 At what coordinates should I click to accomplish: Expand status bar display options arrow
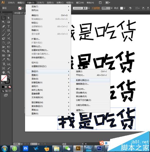pyautogui.click(x=82, y=144)
